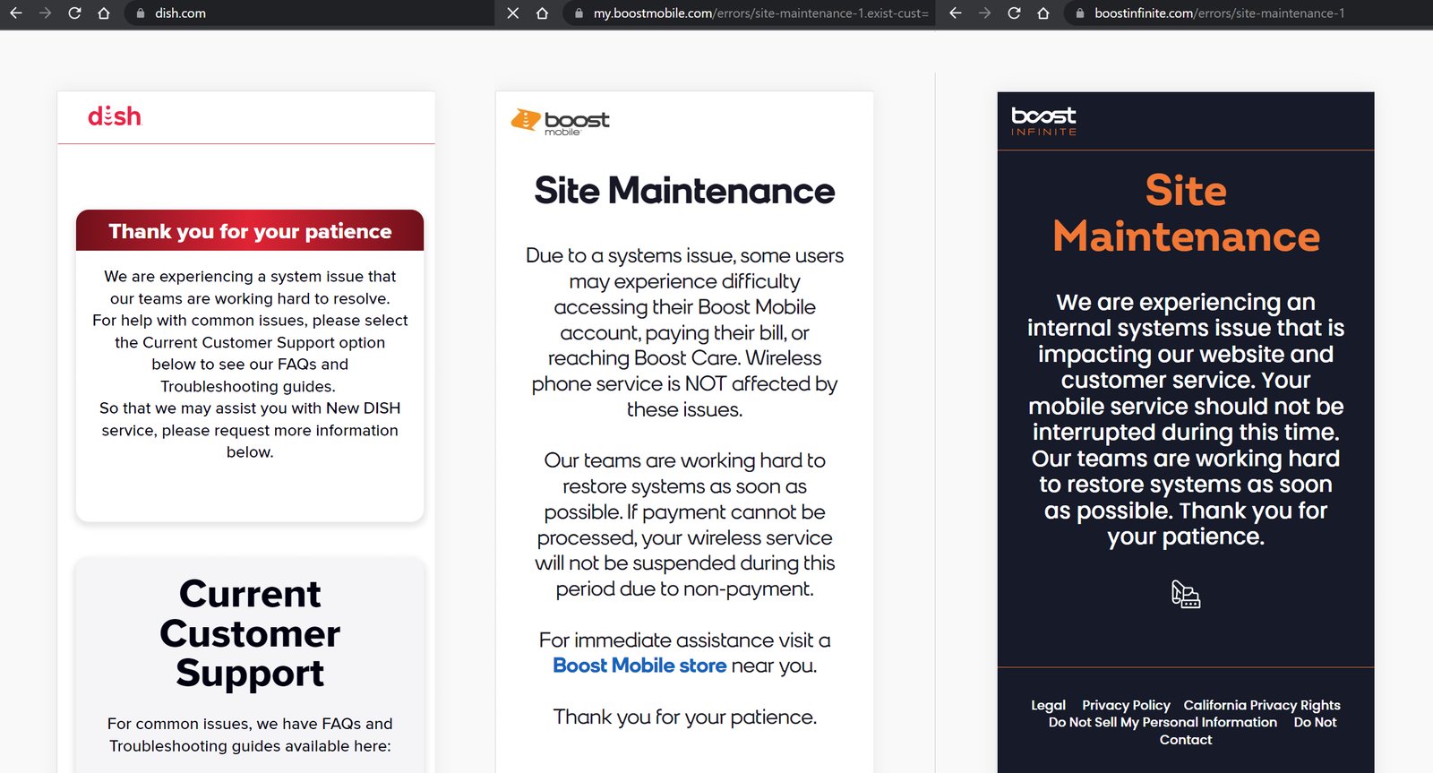Click lock icon beside boostinfinite.com URL
The height and width of the screenshot is (773, 1433).
pos(1079,13)
